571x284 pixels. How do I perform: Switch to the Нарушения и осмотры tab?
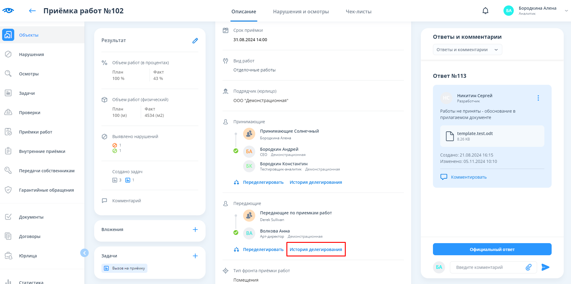(301, 12)
